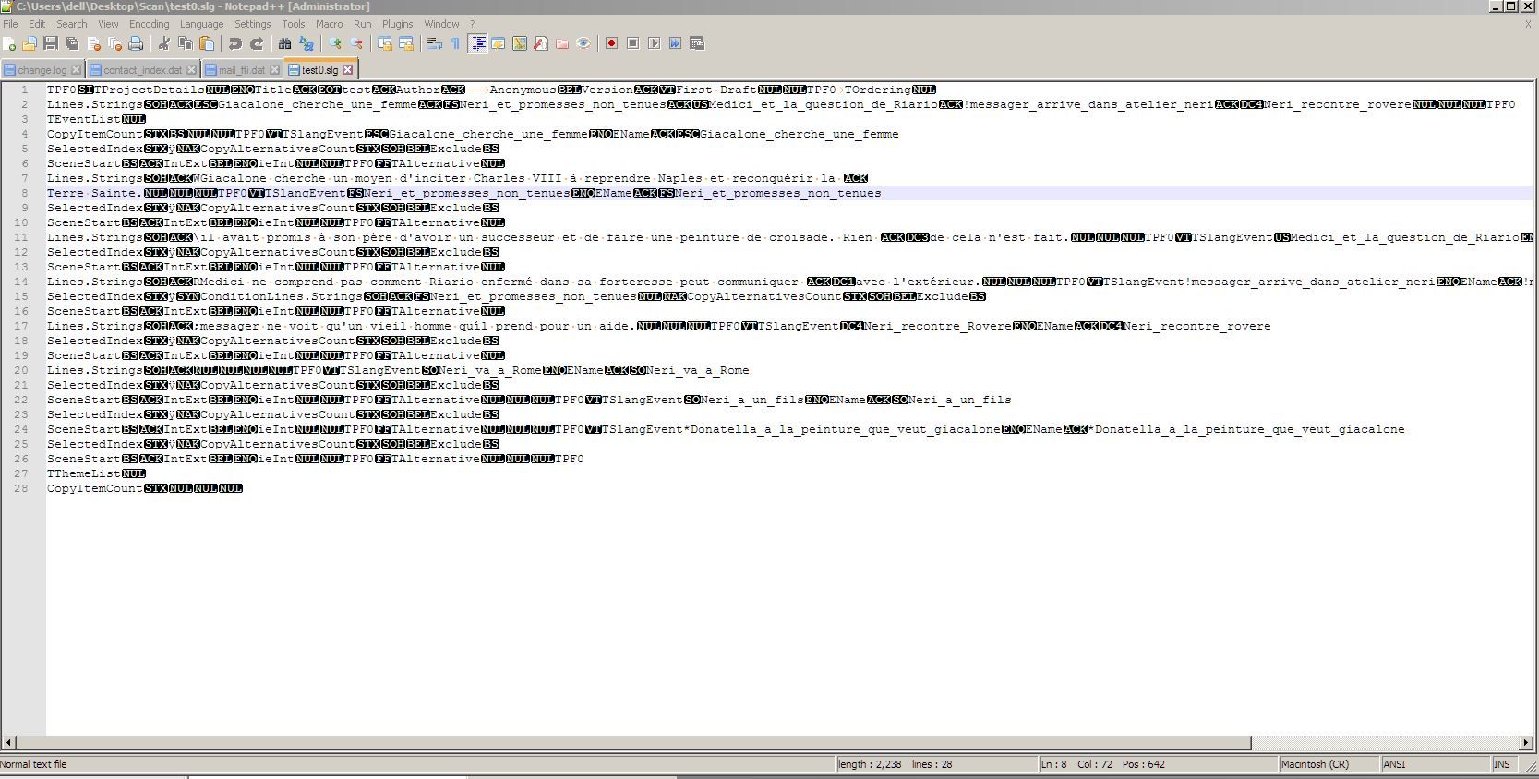Switch to the contact_index.dat tab
The image size is (1539, 779).
point(142,70)
